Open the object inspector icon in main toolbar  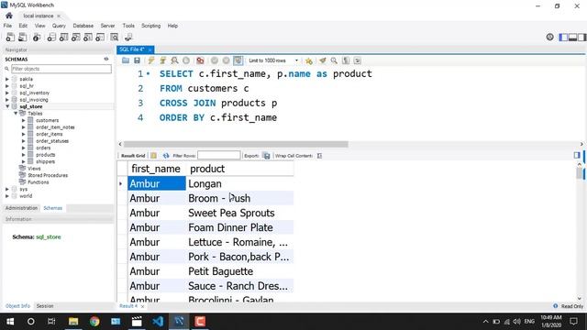coord(37,37)
